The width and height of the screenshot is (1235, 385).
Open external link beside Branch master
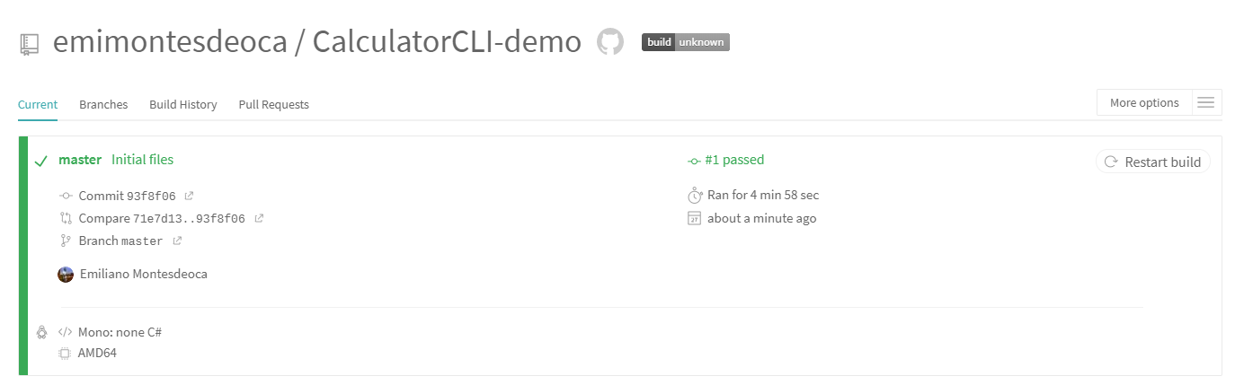[177, 241]
